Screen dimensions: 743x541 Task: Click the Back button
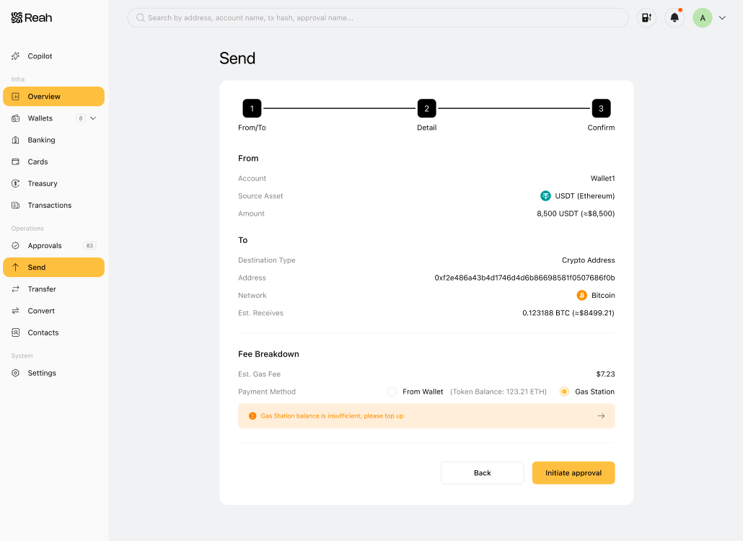click(483, 472)
